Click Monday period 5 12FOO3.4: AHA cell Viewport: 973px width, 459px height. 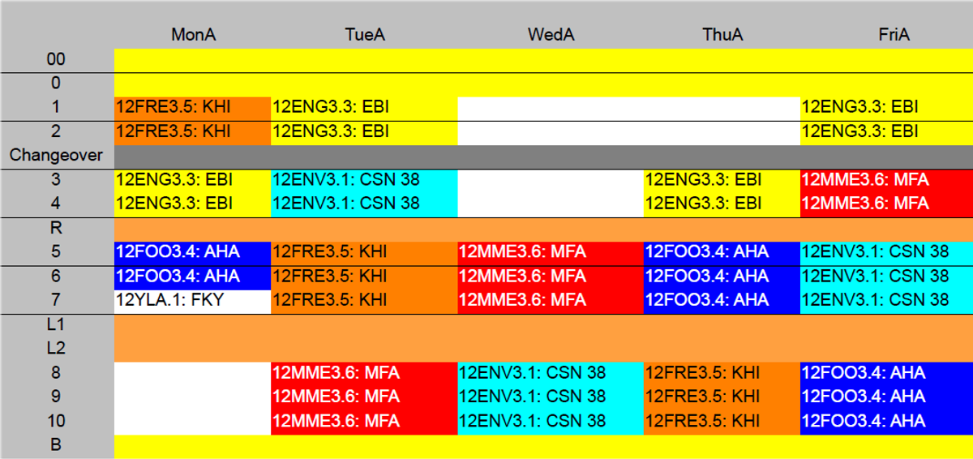(191, 252)
